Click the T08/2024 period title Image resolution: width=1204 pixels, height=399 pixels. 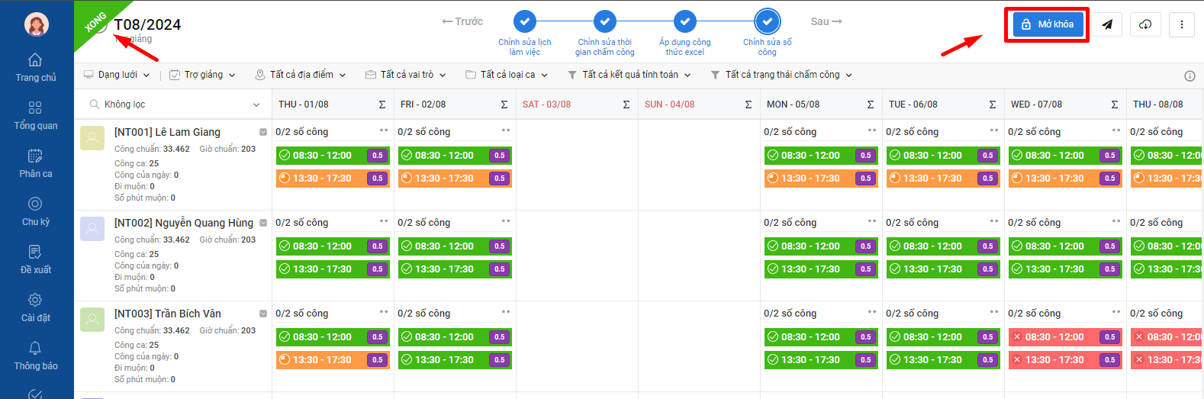point(147,24)
